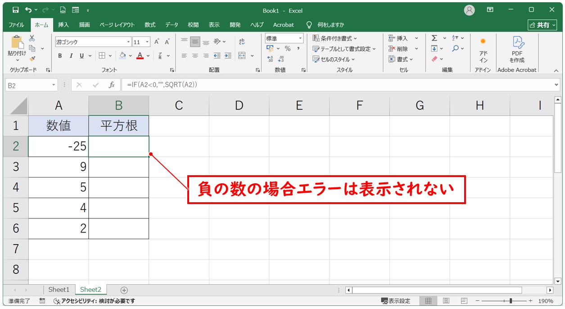Viewport: 565px width, 309px height.
Task: Click セルのスタイル option
Action: [x=334, y=59]
